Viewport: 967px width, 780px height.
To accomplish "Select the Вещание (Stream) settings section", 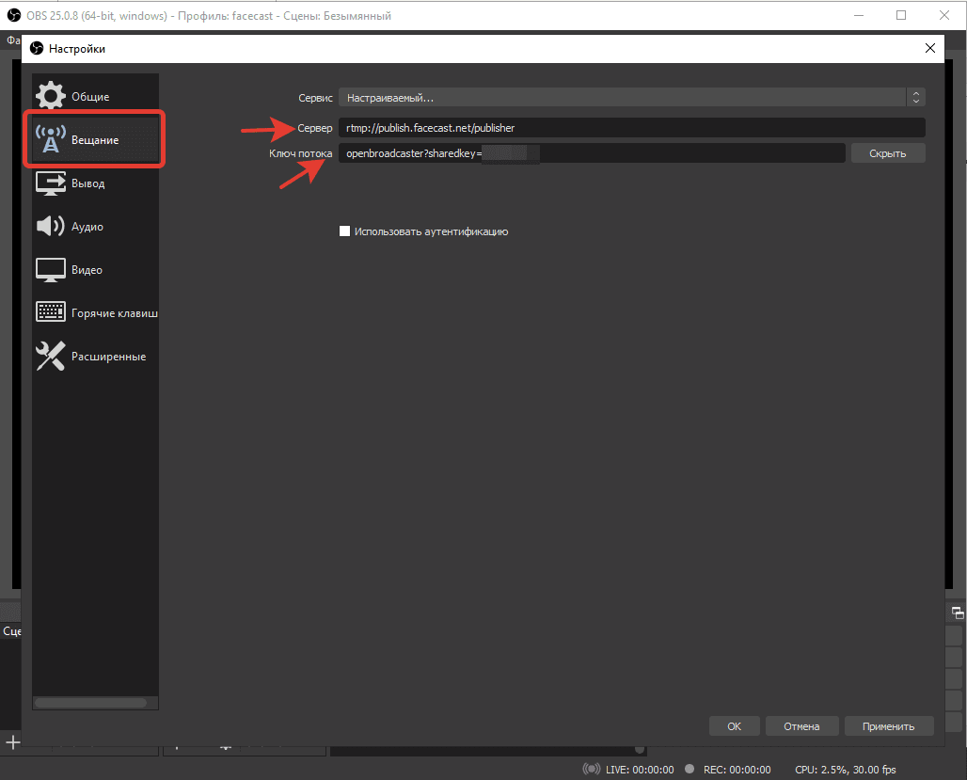I will pyautogui.click(x=95, y=139).
